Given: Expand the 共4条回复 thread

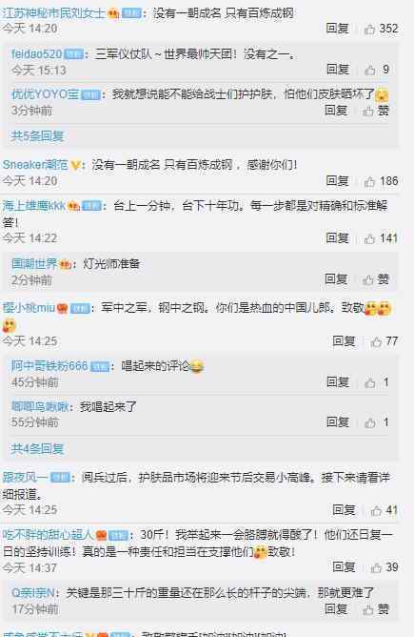Looking at the screenshot, I should click(37, 449).
